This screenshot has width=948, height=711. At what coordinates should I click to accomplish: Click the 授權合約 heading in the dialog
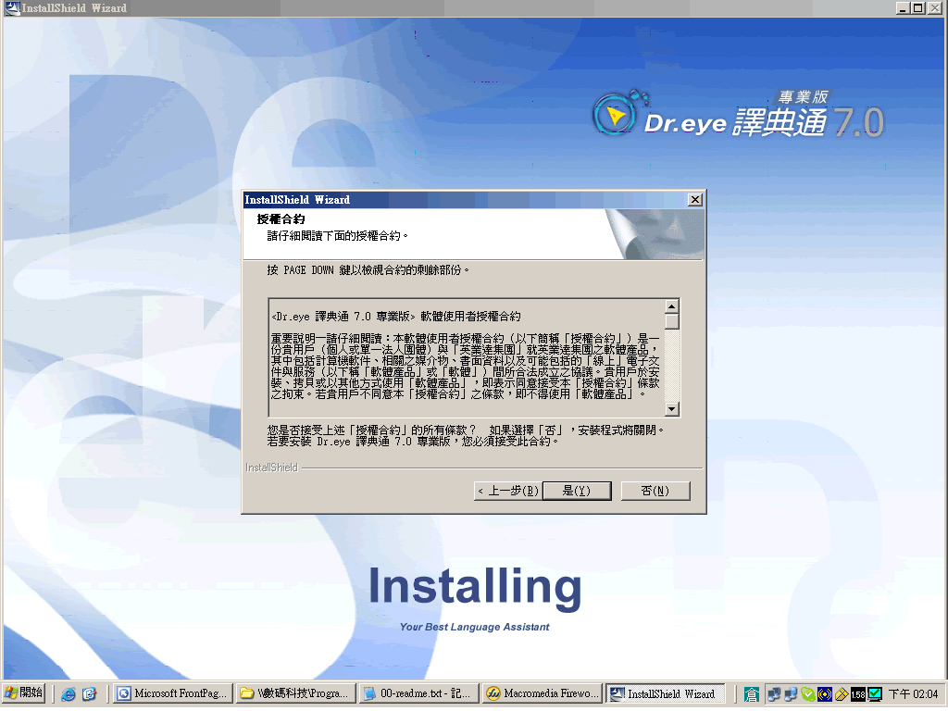click(x=281, y=218)
